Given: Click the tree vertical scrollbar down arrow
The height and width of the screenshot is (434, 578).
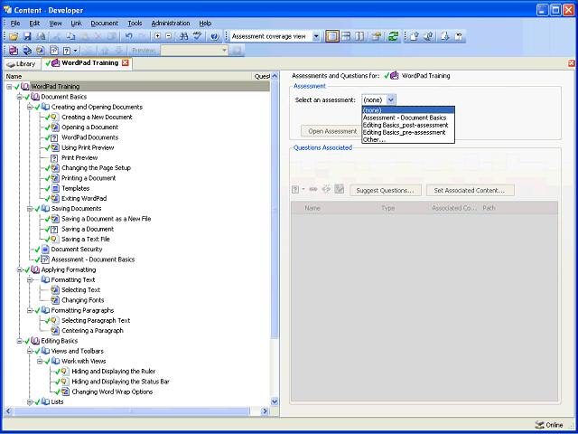Looking at the screenshot, I should tap(275, 401).
